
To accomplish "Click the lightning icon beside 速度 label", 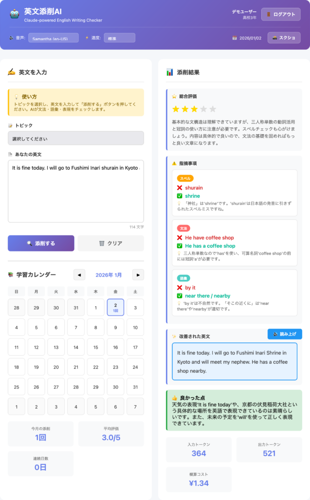I will 87,38.
